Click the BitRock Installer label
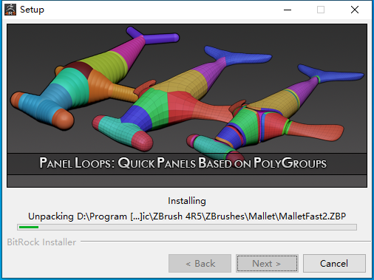The height and width of the screenshot is (280, 374). pyautogui.click(x=41, y=242)
